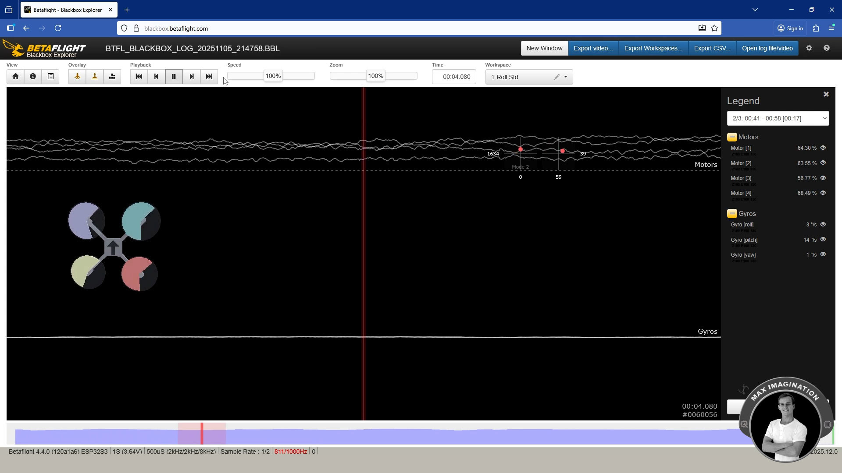Toggle visibility of Gyro [yaw]
This screenshot has height=473, width=842.
pos(823,254)
